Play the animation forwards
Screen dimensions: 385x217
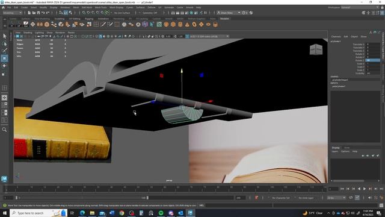pyautogui.click(x=365, y=189)
